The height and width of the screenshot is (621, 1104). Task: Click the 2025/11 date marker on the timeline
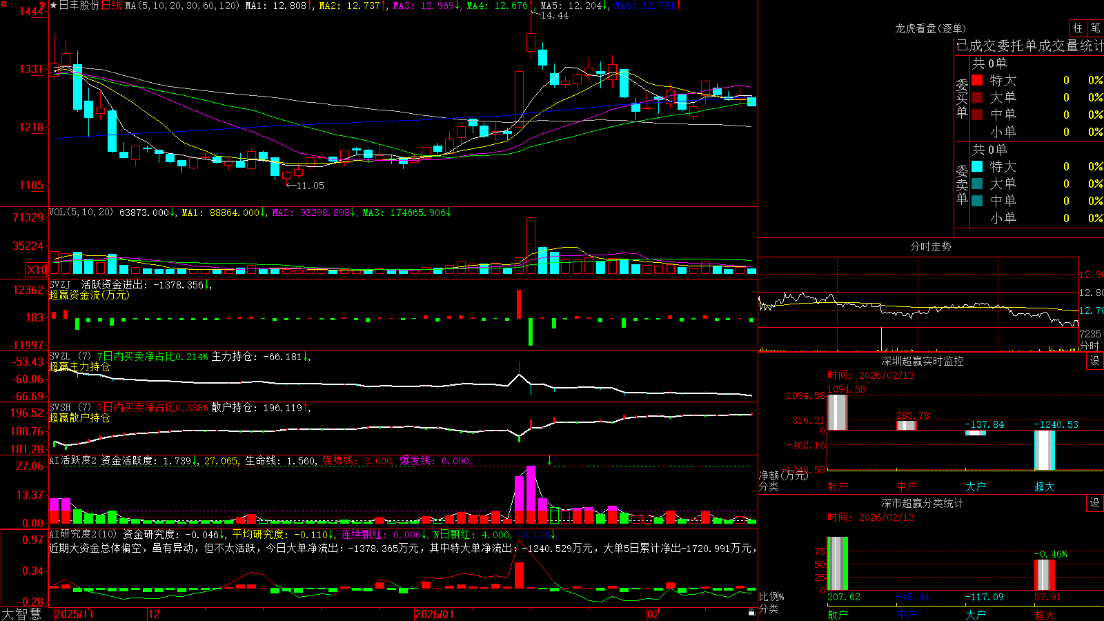pyautogui.click(x=74, y=614)
